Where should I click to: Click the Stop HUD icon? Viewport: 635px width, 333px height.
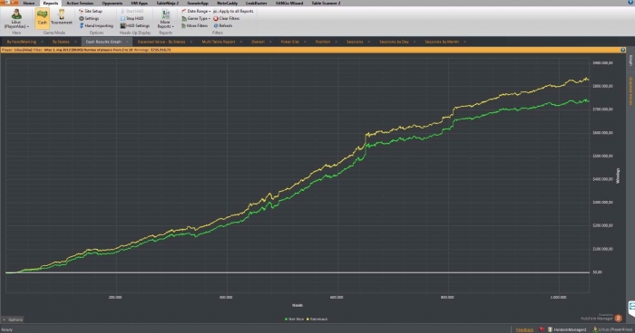(122, 19)
